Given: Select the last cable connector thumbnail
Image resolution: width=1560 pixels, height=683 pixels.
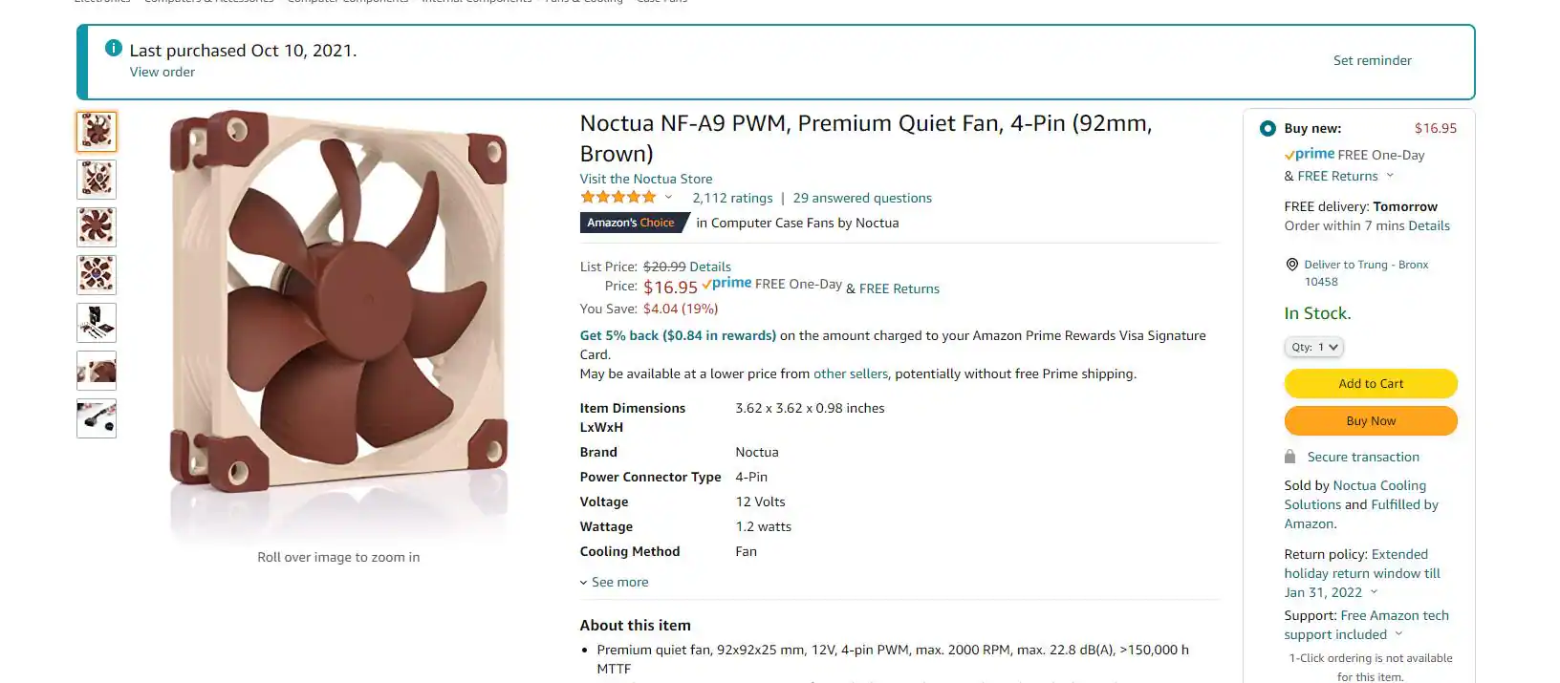Looking at the screenshot, I should tap(97, 418).
